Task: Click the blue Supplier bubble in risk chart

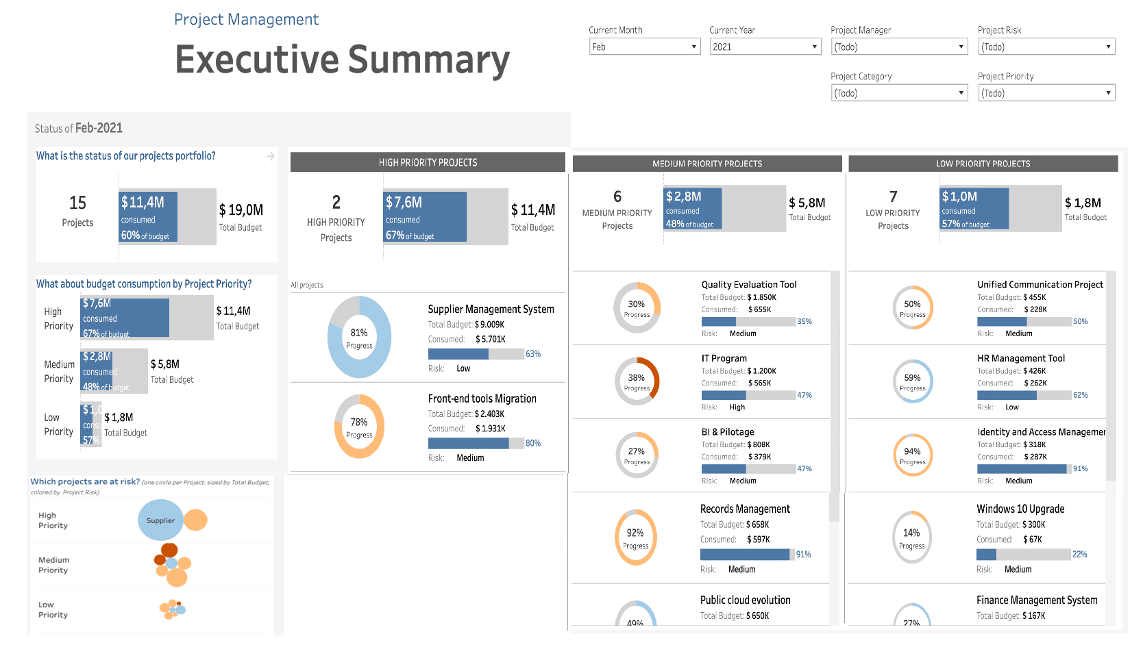Action: (x=160, y=520)
